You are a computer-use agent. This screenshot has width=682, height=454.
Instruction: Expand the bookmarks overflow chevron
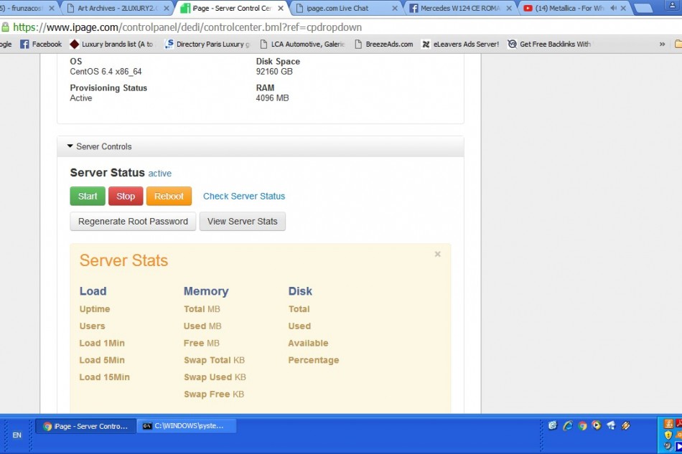coord(662,44)
